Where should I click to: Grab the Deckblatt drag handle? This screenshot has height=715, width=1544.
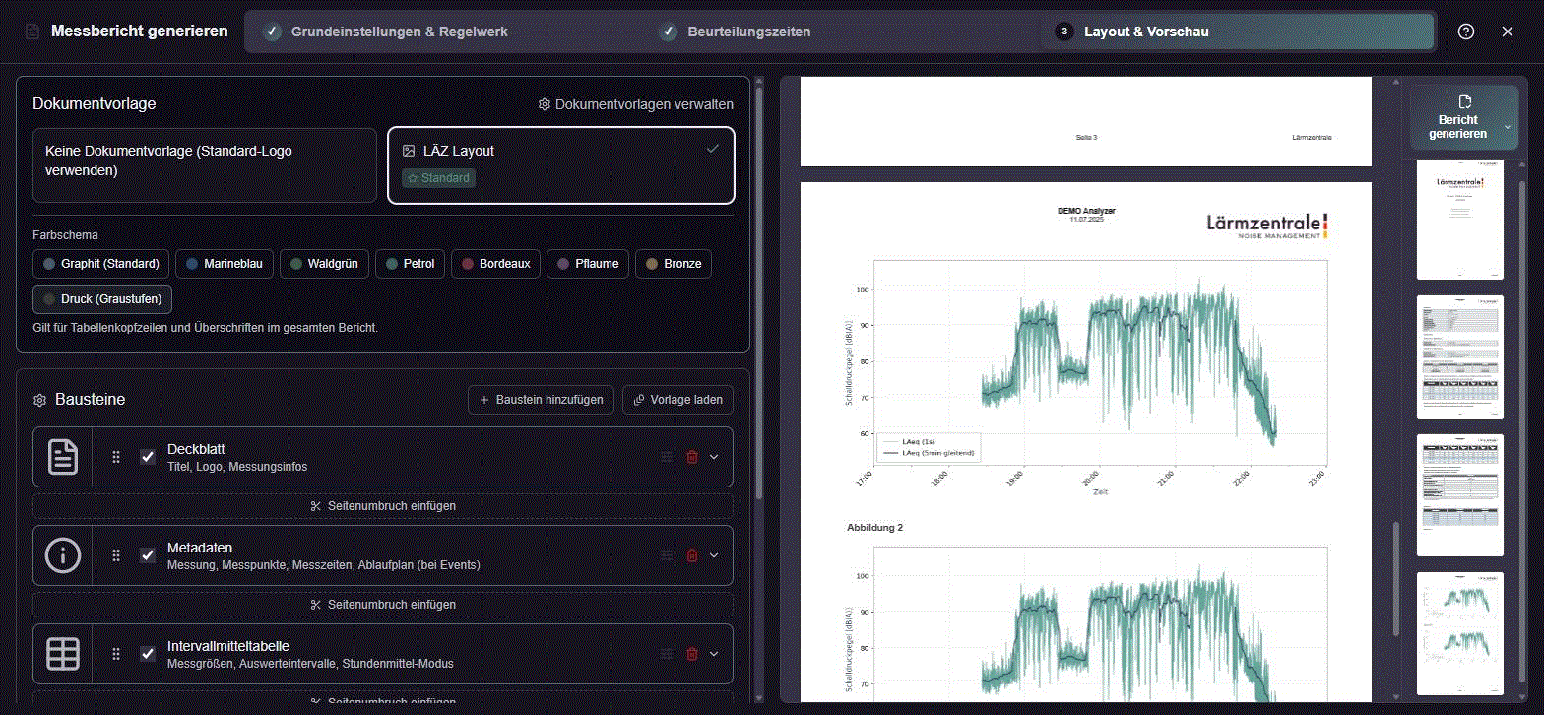[x=116, y=457]
